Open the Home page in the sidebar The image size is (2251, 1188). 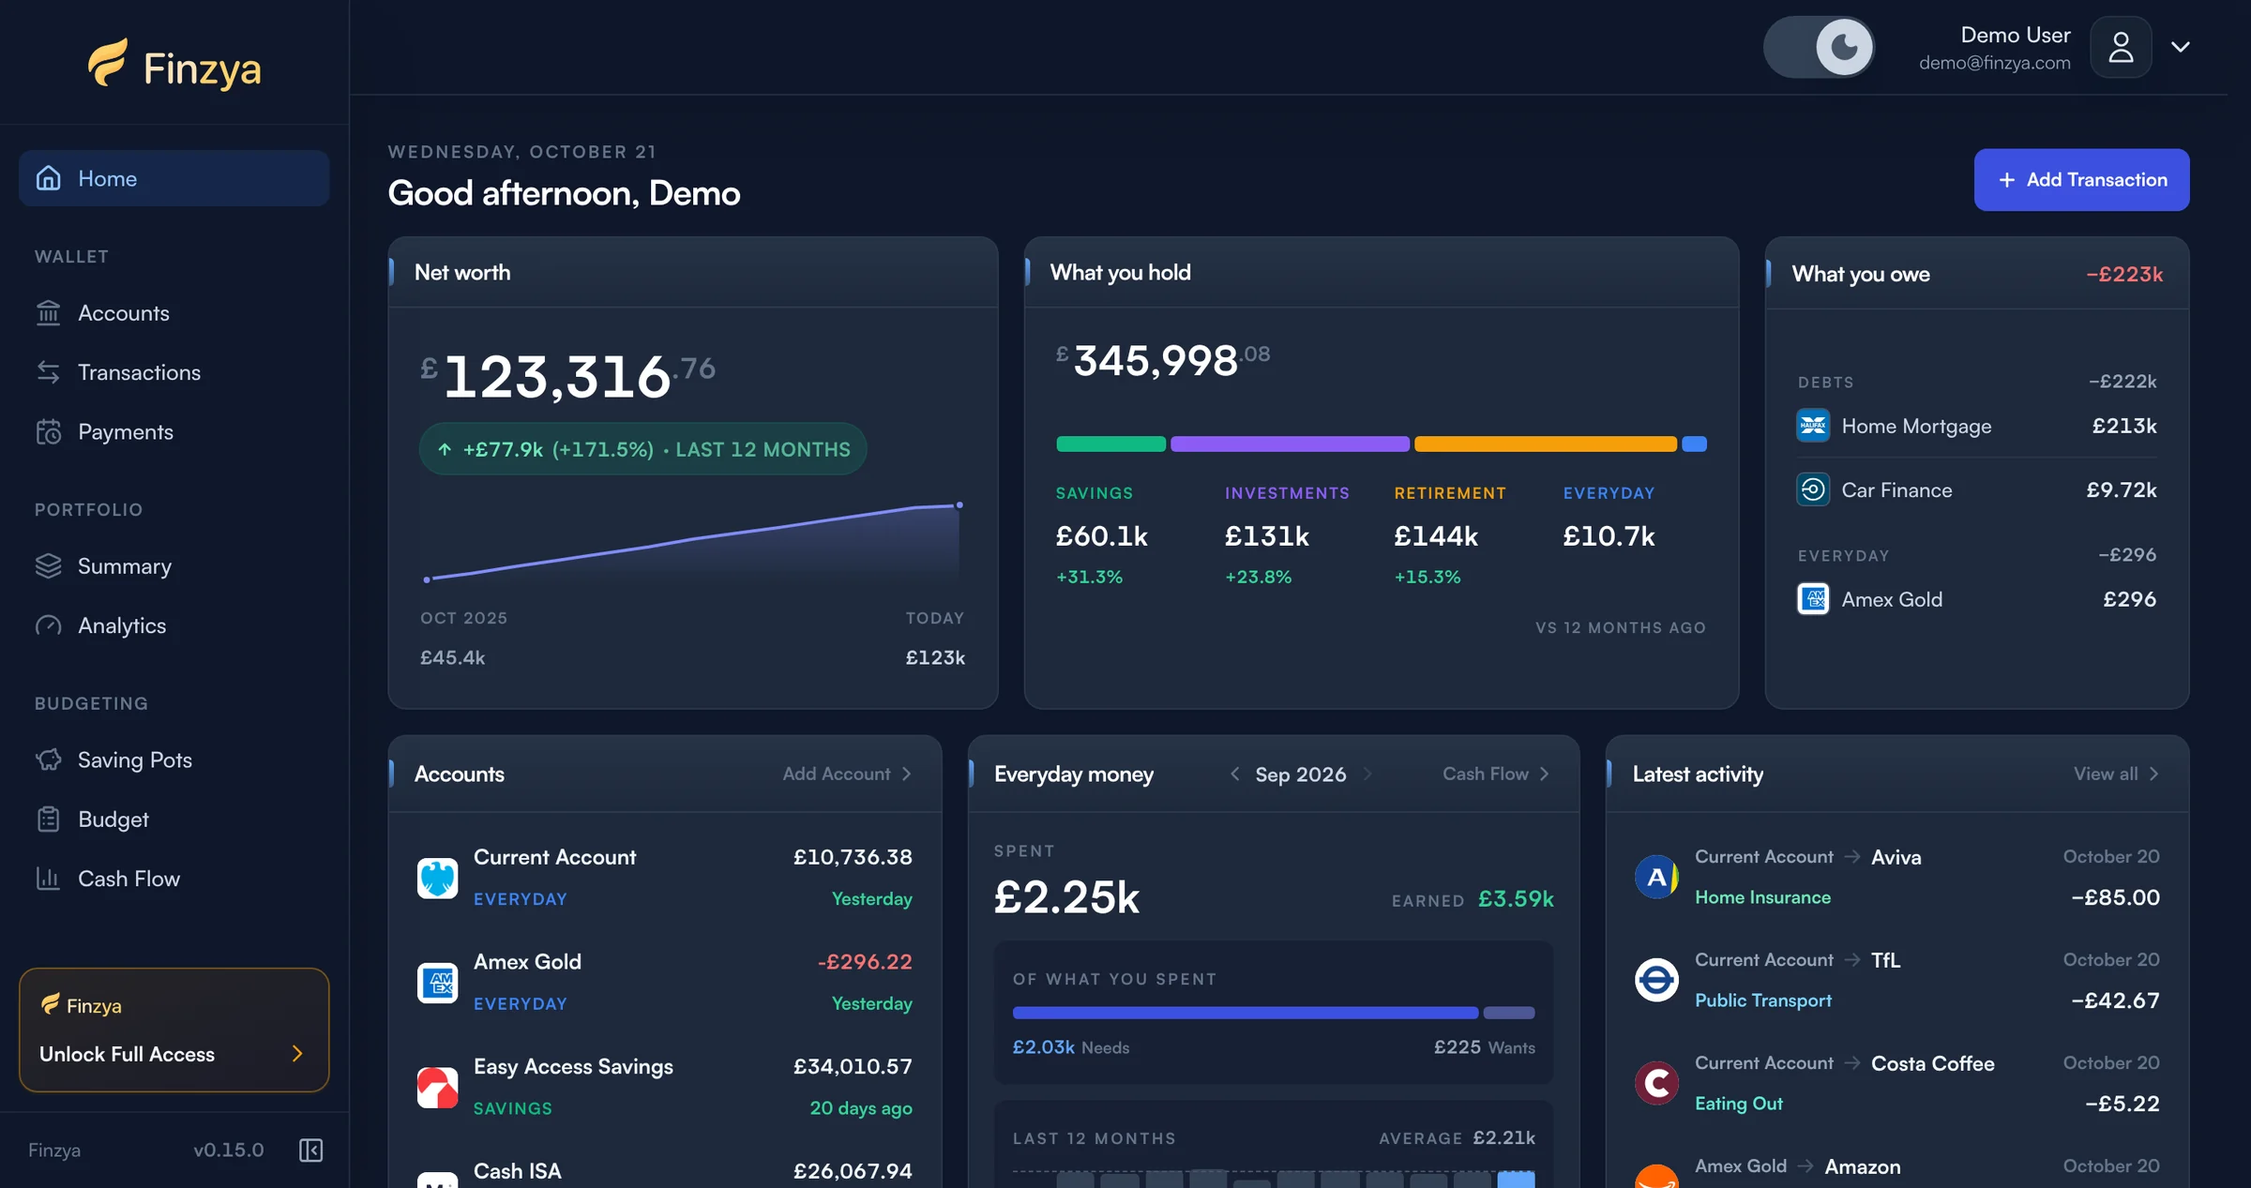[174, 178]
